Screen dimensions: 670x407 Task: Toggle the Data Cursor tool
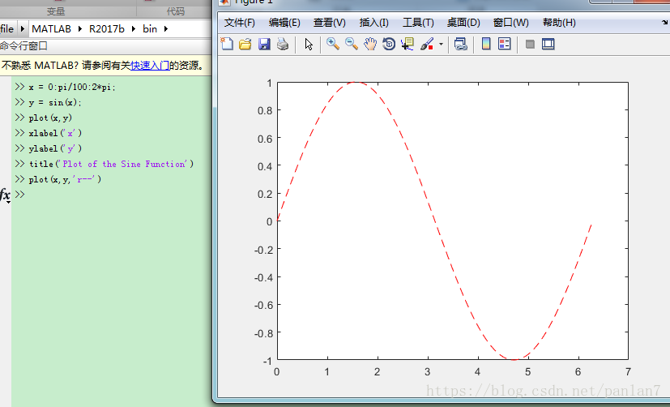407,44
